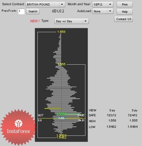Select the BRITISH POUND contract field
The height and width of the screenshot is (146, 142).
(x=45, y=4)
